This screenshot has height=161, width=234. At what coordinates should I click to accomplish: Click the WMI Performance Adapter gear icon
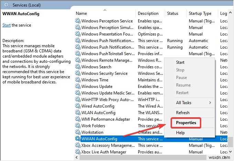[x=78, y=119]
